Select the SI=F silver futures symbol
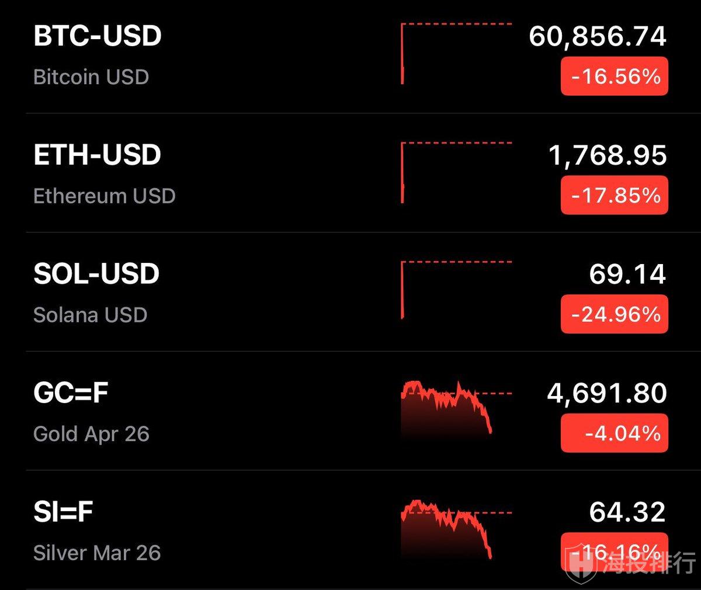This screenshot has height=590, width=701. pos(63,512)
